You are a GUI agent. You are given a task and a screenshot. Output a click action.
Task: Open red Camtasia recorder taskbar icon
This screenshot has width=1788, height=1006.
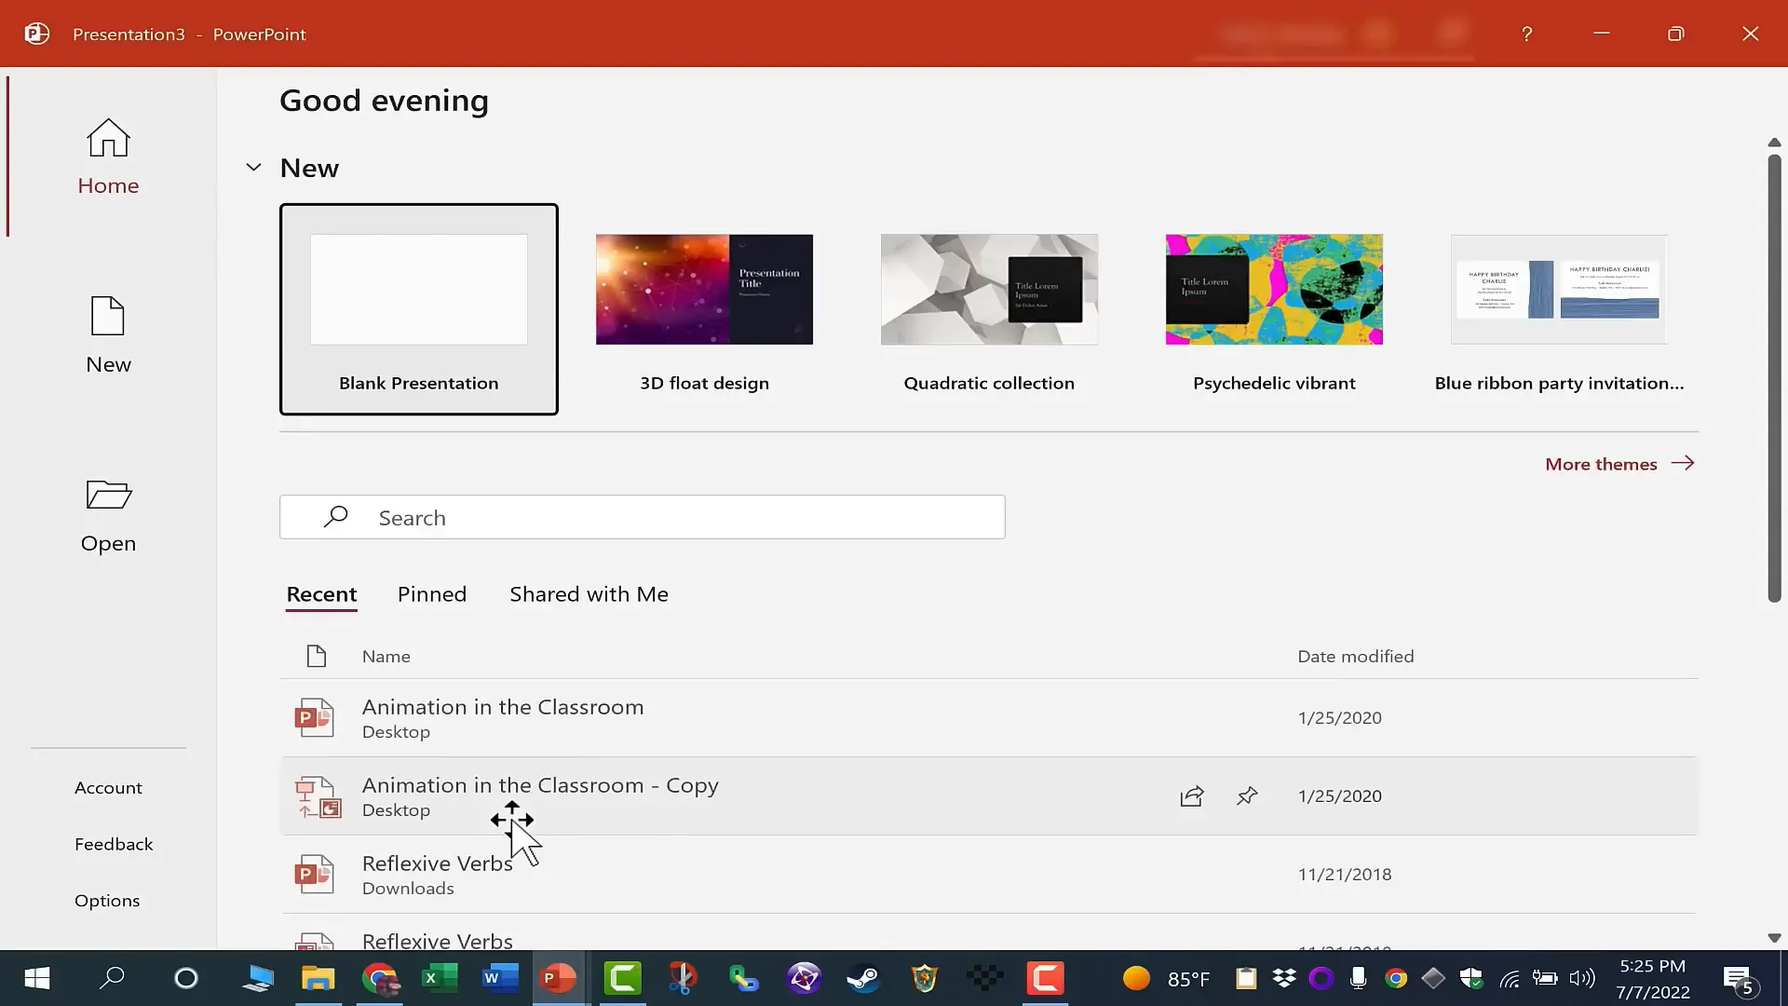tap(1045, 978)
